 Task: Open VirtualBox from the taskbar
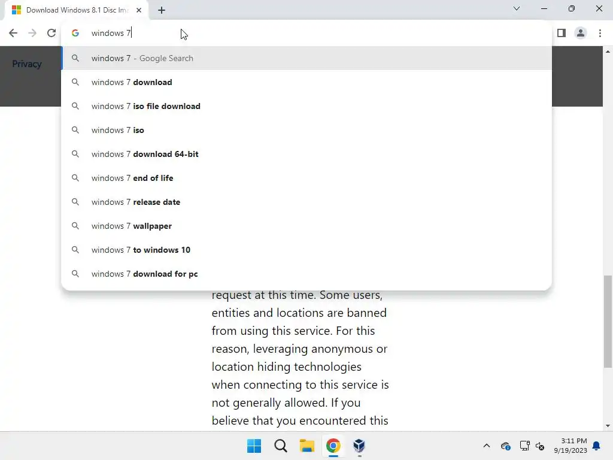point(359,446)
